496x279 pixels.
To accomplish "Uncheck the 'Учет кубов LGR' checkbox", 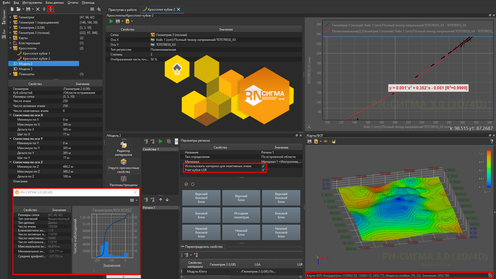I will tap(263, 170).
